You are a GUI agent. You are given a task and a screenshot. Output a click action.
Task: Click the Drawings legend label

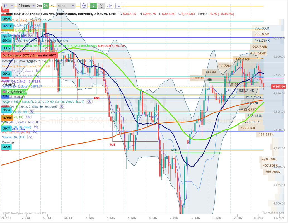pyautogui.click(x=8, y=142)
